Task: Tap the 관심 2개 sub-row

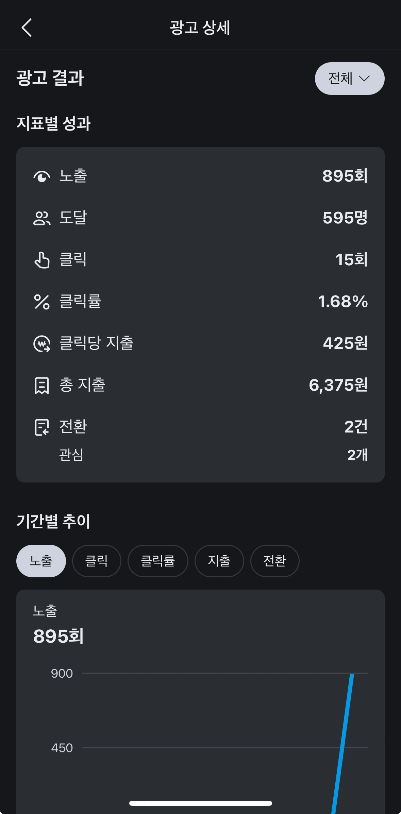Action: tap(200, 455)
